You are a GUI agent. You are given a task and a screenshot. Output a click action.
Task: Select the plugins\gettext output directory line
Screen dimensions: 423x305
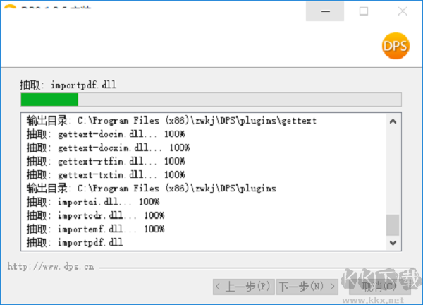tap(171, 121)
